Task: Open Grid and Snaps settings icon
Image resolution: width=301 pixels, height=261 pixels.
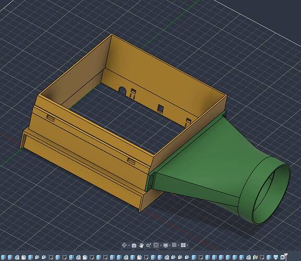Action: [174, 245]
